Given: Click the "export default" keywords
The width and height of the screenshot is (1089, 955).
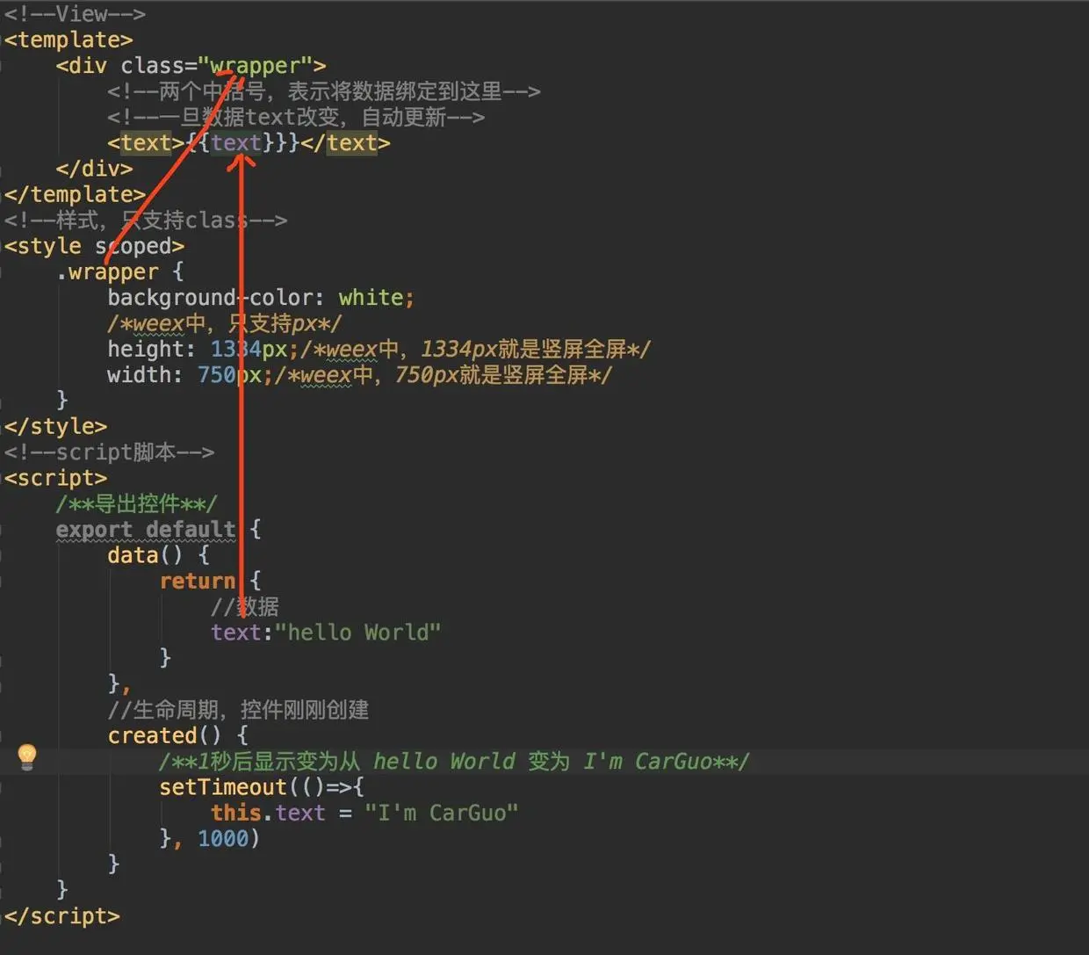Looking at the screenshot, I should (146, 529).
